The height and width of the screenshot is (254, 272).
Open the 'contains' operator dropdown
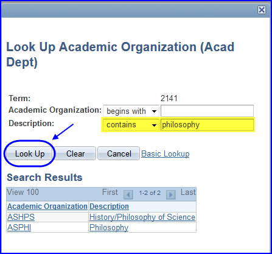pos(131,125)
